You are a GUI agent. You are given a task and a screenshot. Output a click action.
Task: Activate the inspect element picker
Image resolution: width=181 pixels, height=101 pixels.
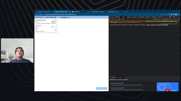click(x=110, y=17)
